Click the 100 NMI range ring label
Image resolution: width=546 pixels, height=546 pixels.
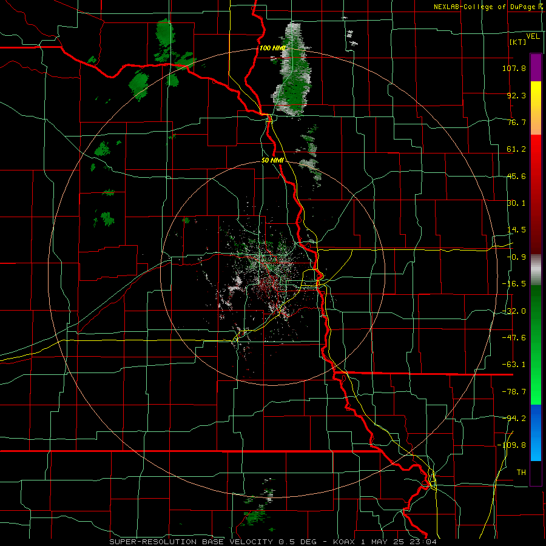272,48
